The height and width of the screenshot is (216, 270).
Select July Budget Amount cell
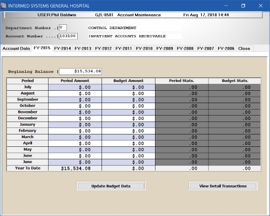point(129,87)
